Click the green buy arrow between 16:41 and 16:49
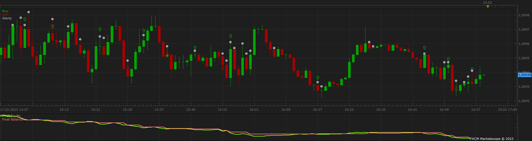Screen dimensions: 532x141 click(424, 48)
